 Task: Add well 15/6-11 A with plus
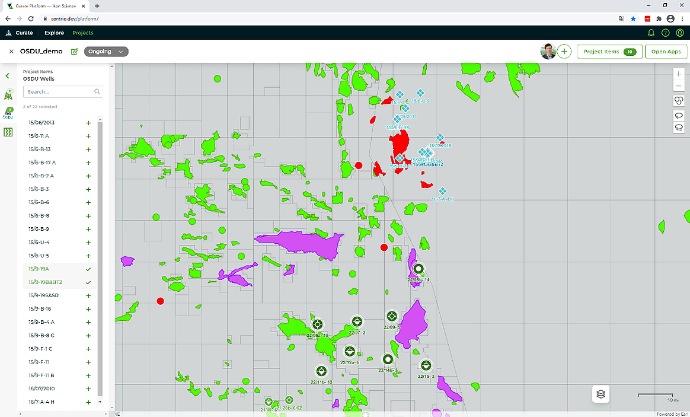[x=88, y=136]
